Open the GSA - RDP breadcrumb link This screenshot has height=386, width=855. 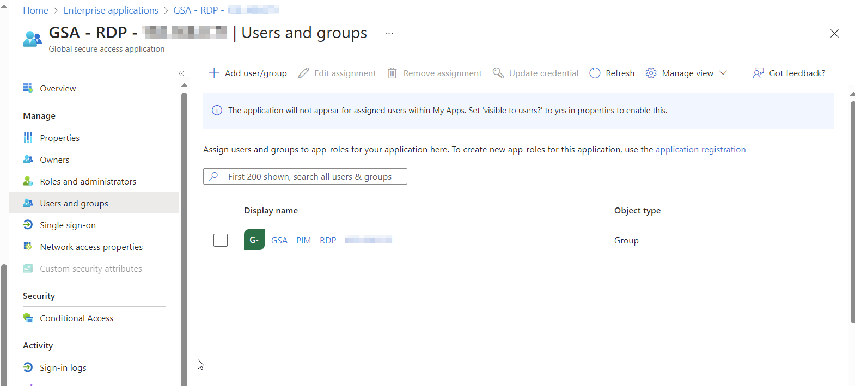[x=226, y=10]
